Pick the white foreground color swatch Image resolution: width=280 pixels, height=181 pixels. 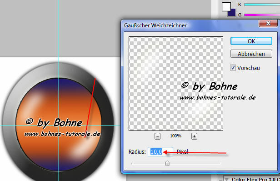point(226,7)
